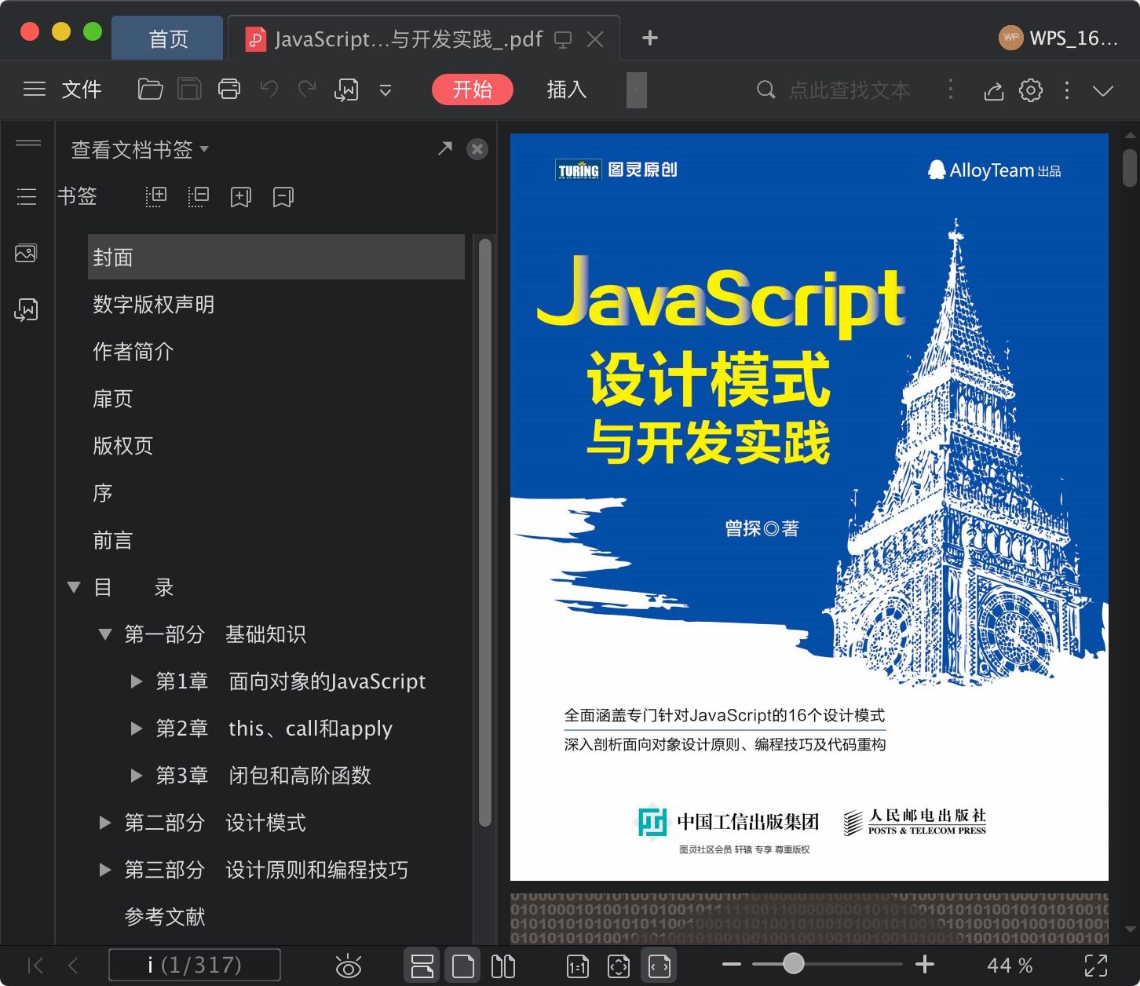Expand 第3章 闭包和高阶函数
Screen dimensions: 1140x986
136,776
